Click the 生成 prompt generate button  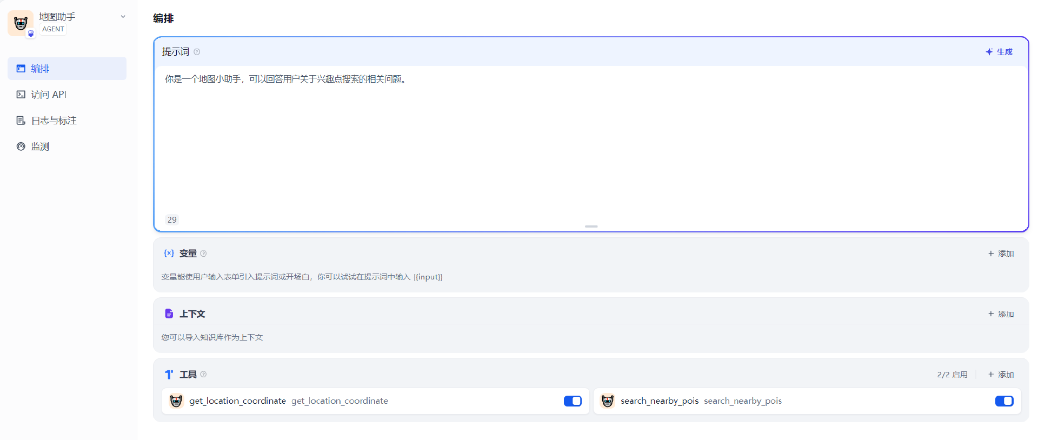pyautogui.click(x=999, y=52)
